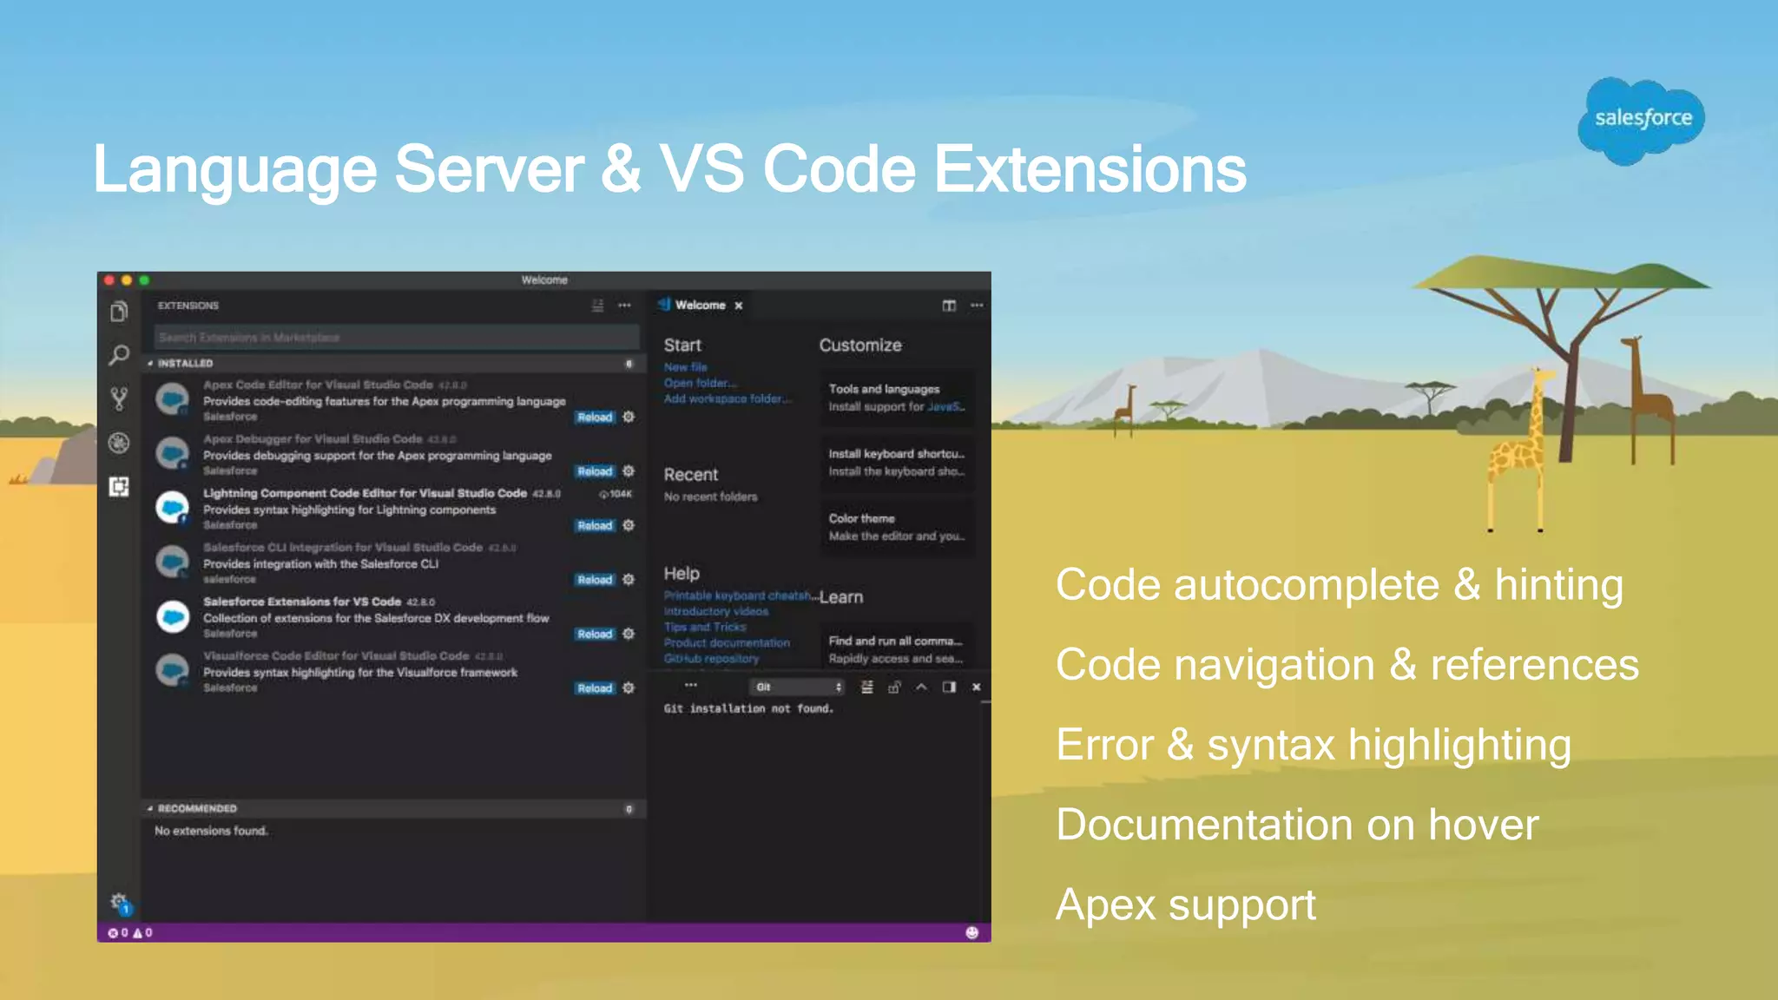This screenshot has height=1000, width=1778.
Task: Click the split editor icon
Action: tap(949, 306)
